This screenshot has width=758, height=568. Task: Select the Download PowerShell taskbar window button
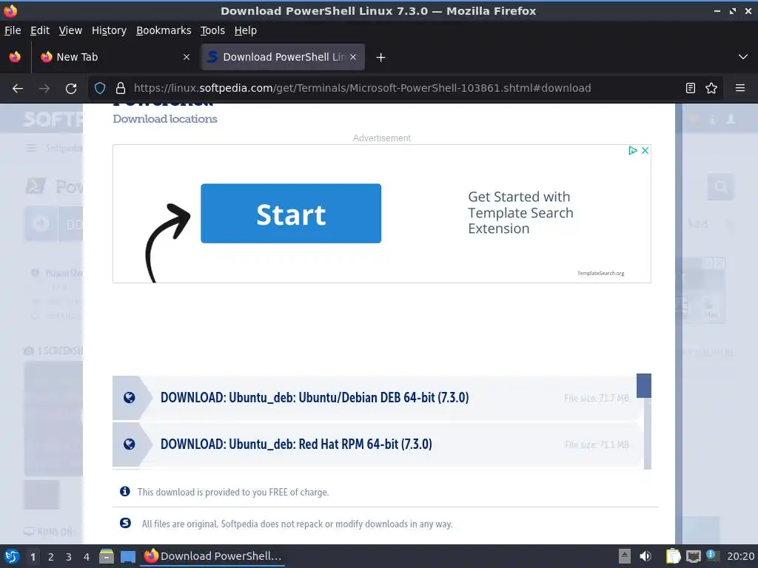[x=212, y=556]
